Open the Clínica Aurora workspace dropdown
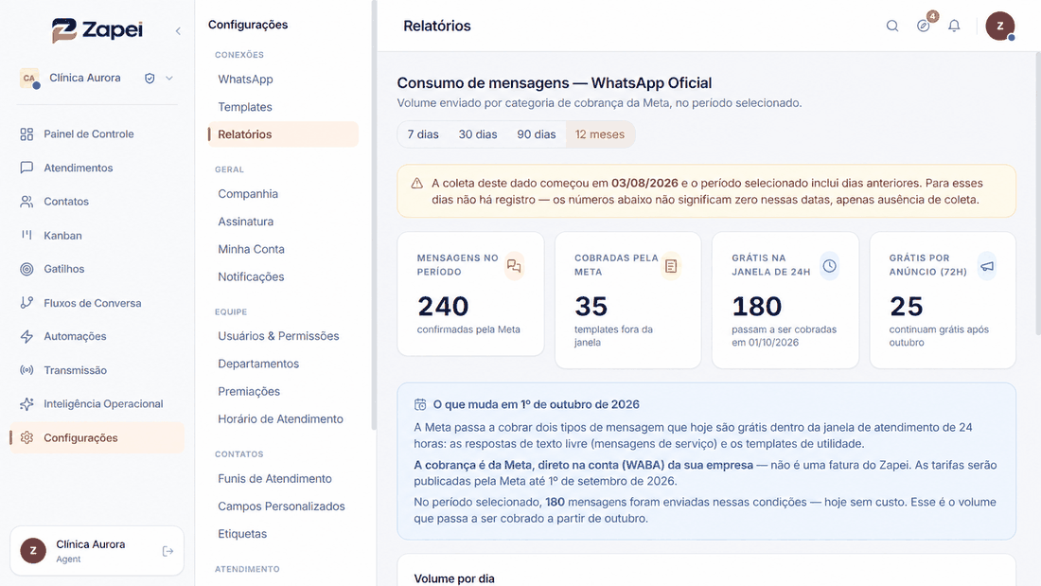The width and height of the screenshot is (1041, 586). coord(169,78)
